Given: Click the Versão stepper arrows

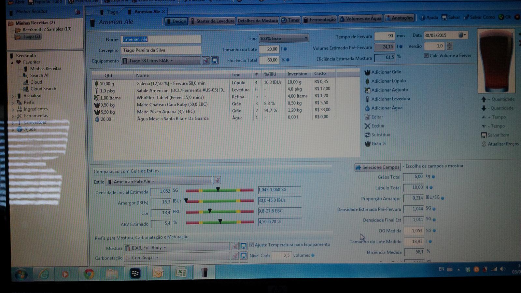Looking at the screenshot, I should click(450, 46).
